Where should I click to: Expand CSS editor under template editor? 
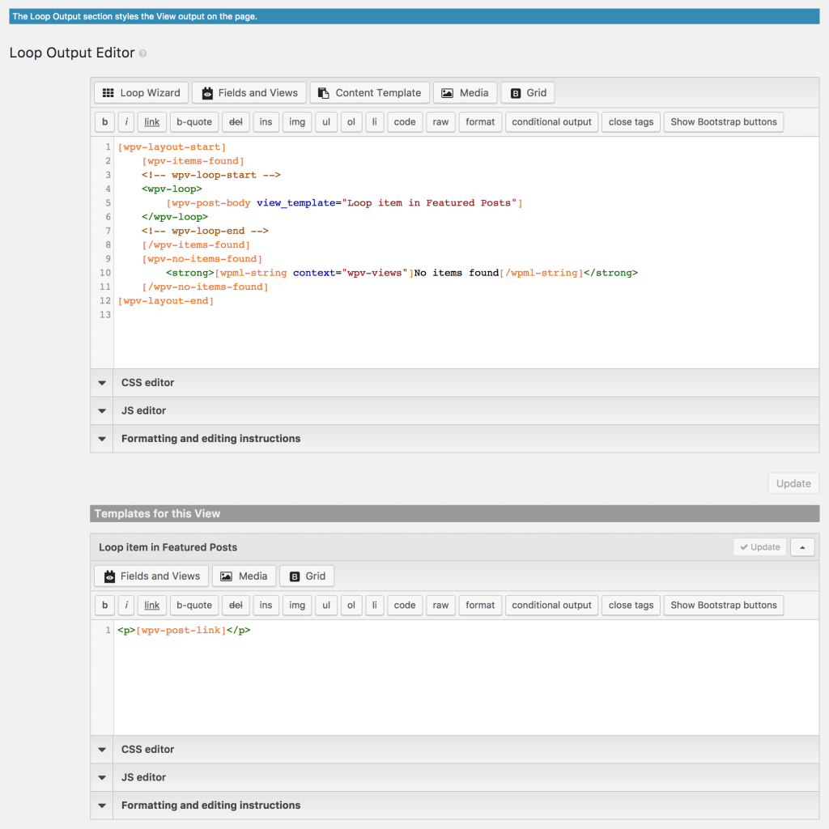455,750
